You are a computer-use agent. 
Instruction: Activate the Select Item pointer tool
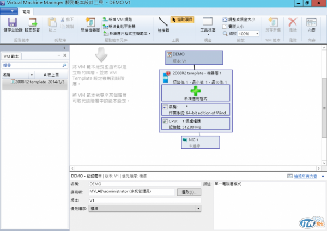tap(183, 20)
